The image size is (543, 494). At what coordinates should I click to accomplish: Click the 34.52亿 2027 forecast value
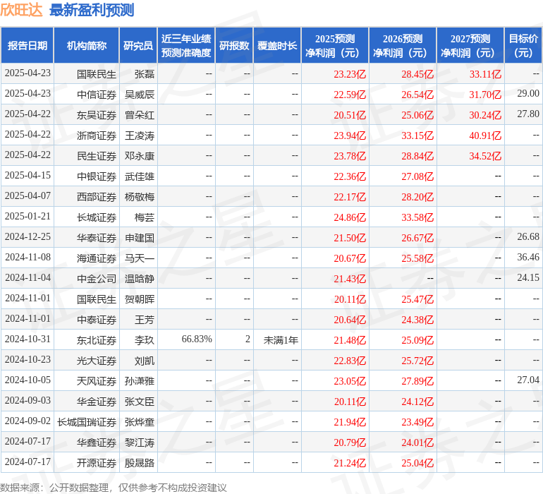pos(485,156)
